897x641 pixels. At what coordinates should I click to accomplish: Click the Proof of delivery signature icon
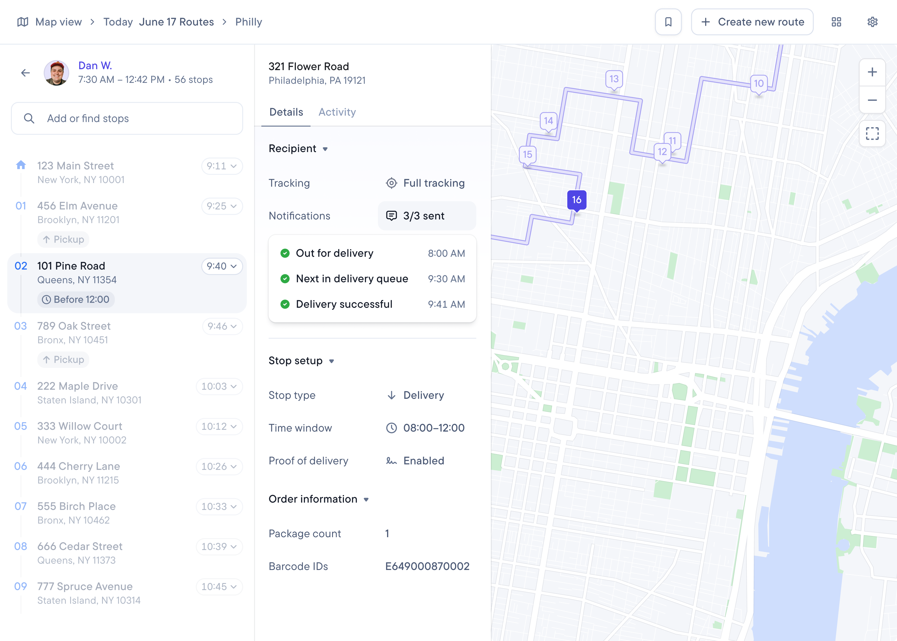[391, 461]
